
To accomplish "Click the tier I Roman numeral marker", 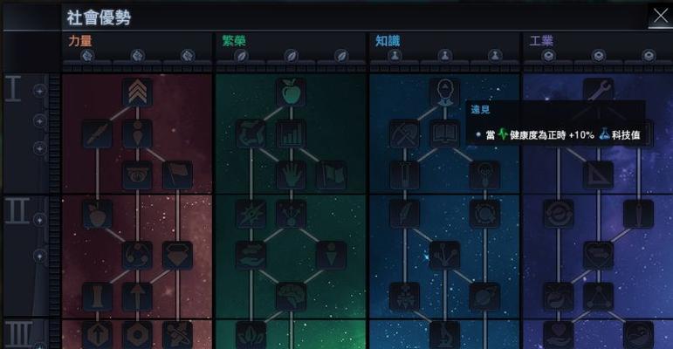I will click(x=13, y=88).
